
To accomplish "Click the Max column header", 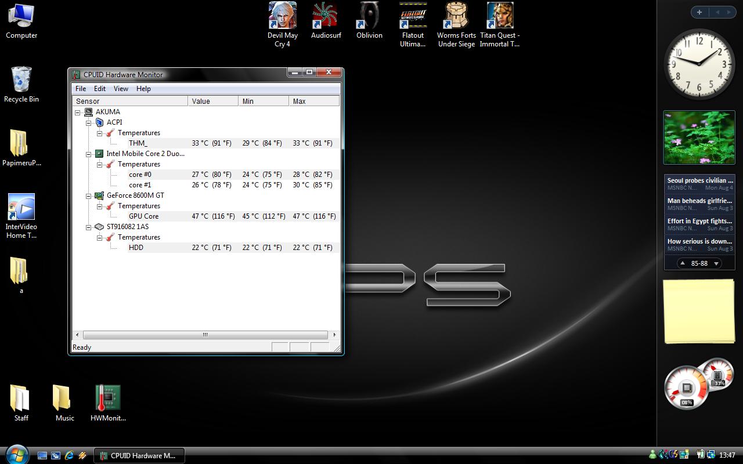I will pos(314,101).
